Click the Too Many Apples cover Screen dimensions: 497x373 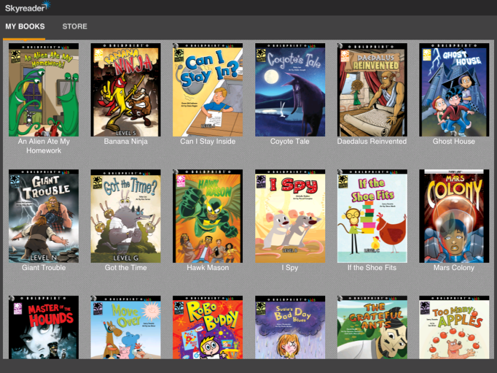(454, 327)
